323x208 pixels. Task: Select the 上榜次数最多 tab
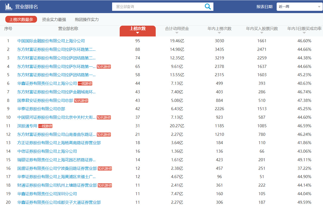[x=21, y=19]
